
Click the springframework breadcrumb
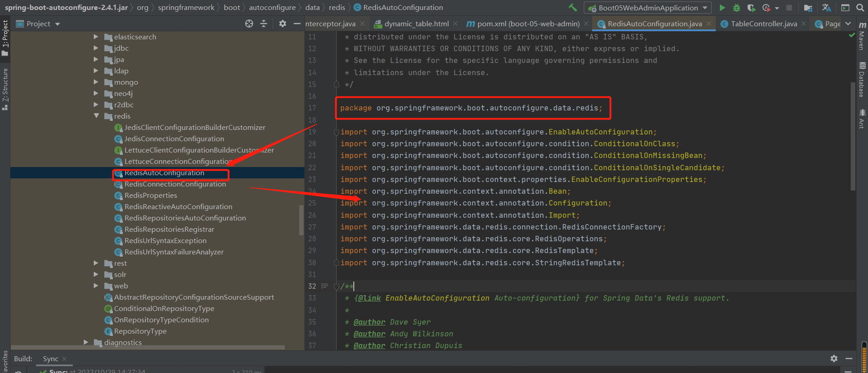point(186,7)
